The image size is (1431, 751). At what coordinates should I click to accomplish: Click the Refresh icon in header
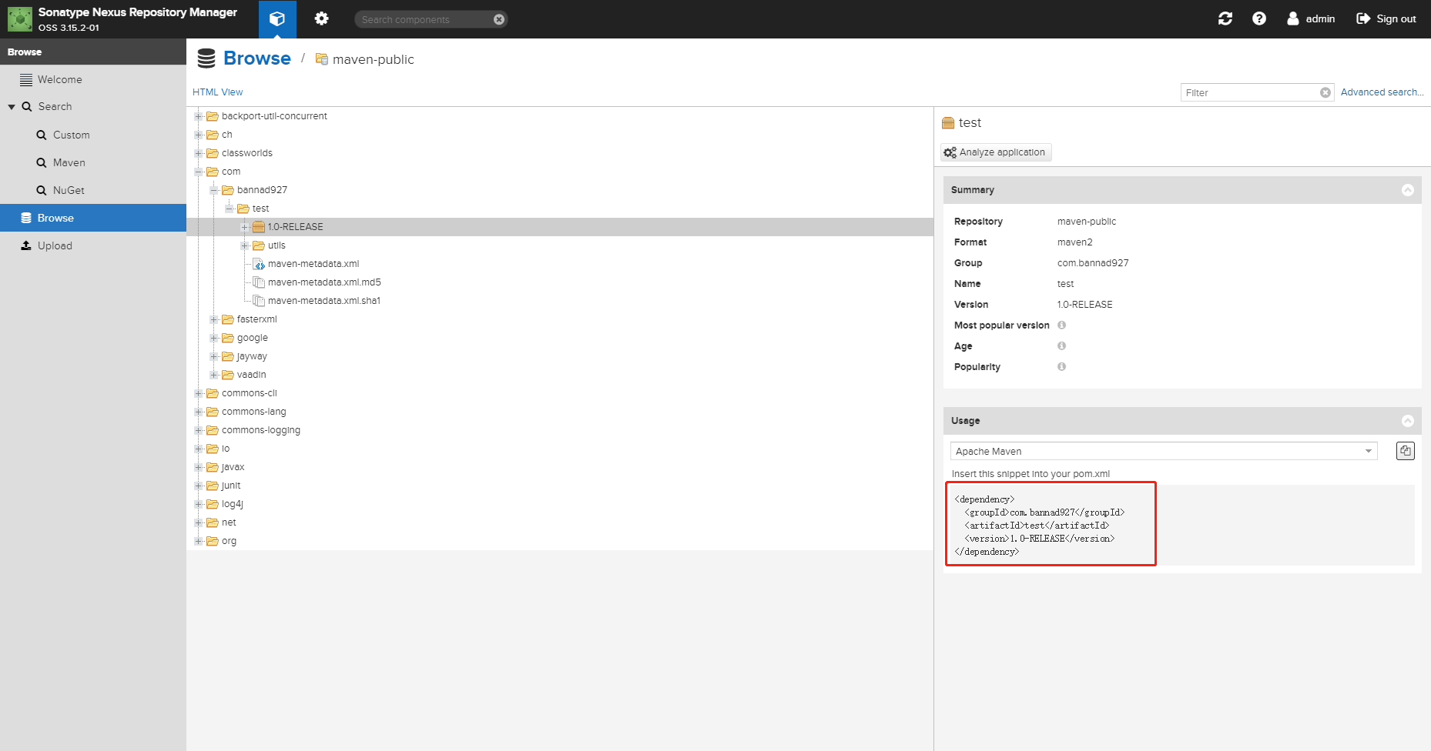tap(1225, 18)
